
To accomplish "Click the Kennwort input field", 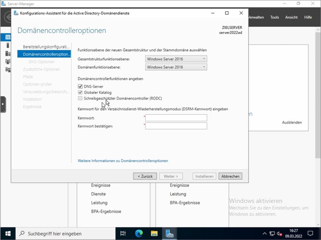I will point(176,118).
